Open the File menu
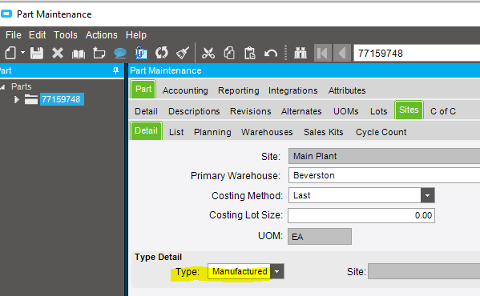480x296 pixels. click(14, 35)
